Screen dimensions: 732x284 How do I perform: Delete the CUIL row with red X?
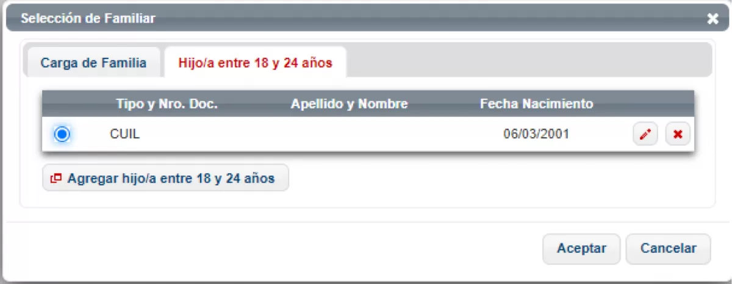677,134
